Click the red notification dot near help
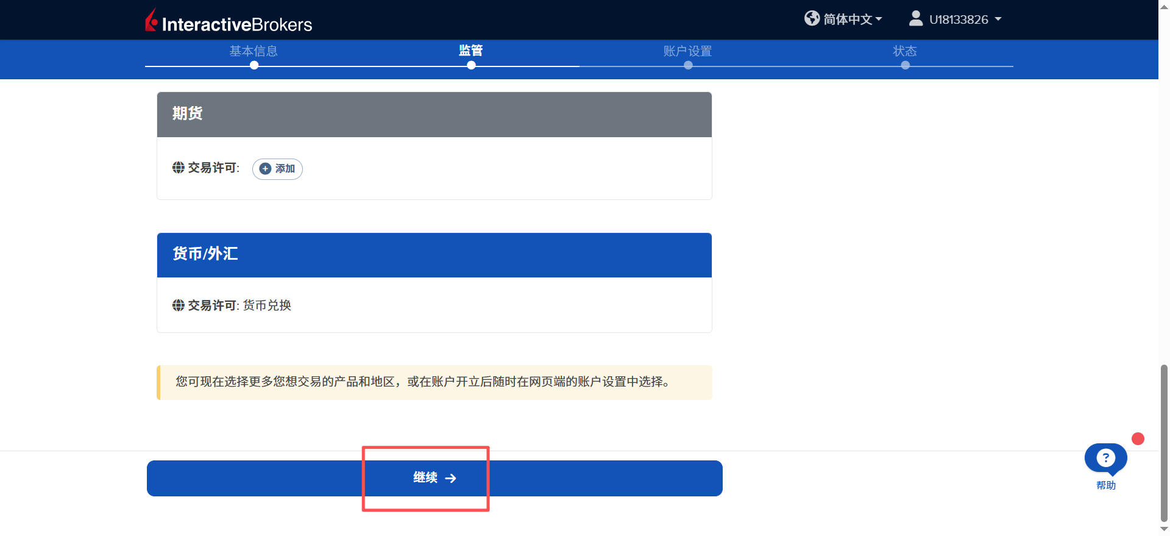1170x536 pixels. pos(1138,438)
